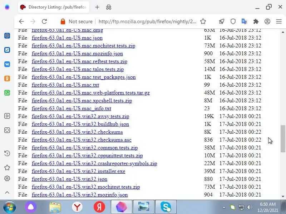The image size is (286, 214).
Task: Open the video player sidebar icon
Action: click(x=7, y=116)
